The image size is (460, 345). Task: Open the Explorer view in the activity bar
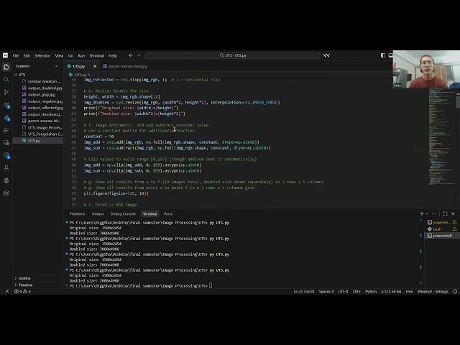[6, 67]
